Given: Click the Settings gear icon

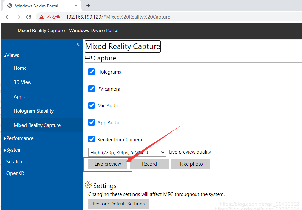Looking at the screenshot, I should coord(88,185).
